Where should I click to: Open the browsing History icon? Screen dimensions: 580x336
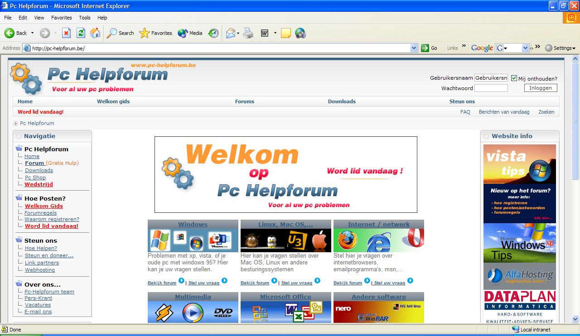point(213,33)
